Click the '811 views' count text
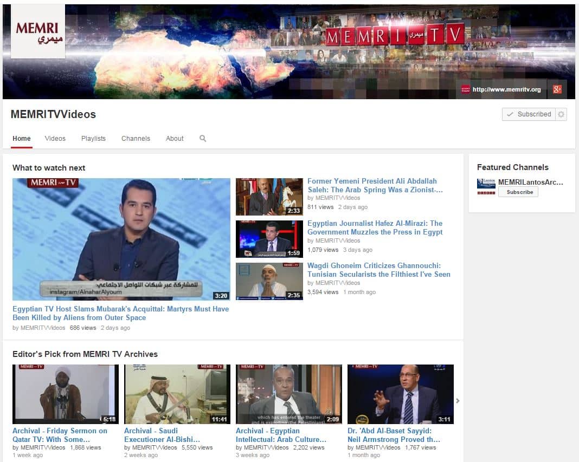The width and height of the screenshot is (579, 462). [x=320, y=207]
